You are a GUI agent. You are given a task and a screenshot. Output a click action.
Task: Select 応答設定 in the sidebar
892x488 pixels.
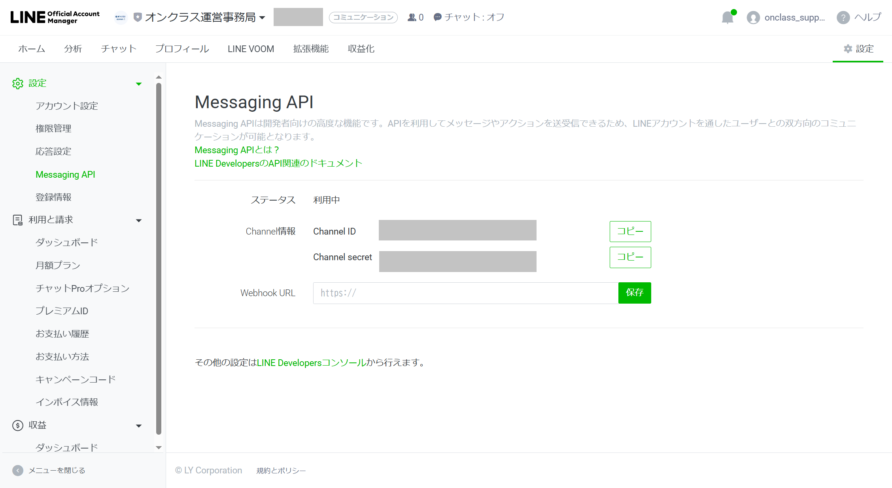53,152
